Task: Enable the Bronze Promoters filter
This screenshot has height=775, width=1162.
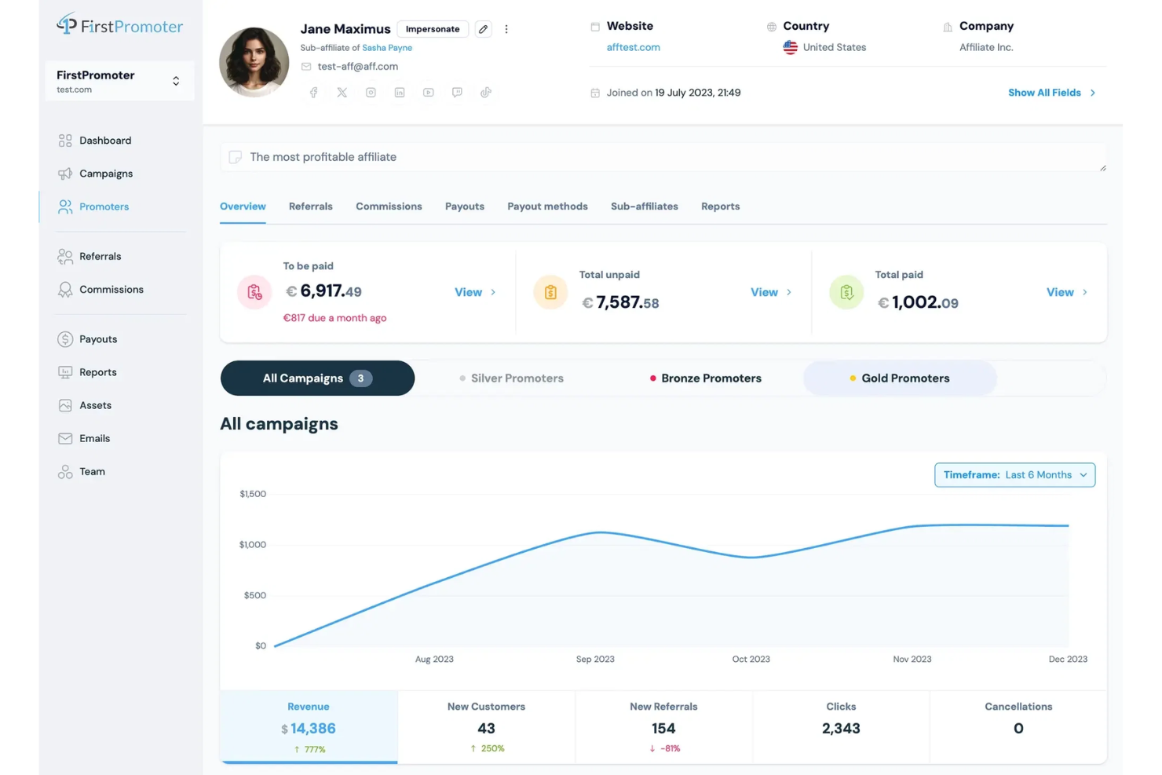Action: click(711, 378)
